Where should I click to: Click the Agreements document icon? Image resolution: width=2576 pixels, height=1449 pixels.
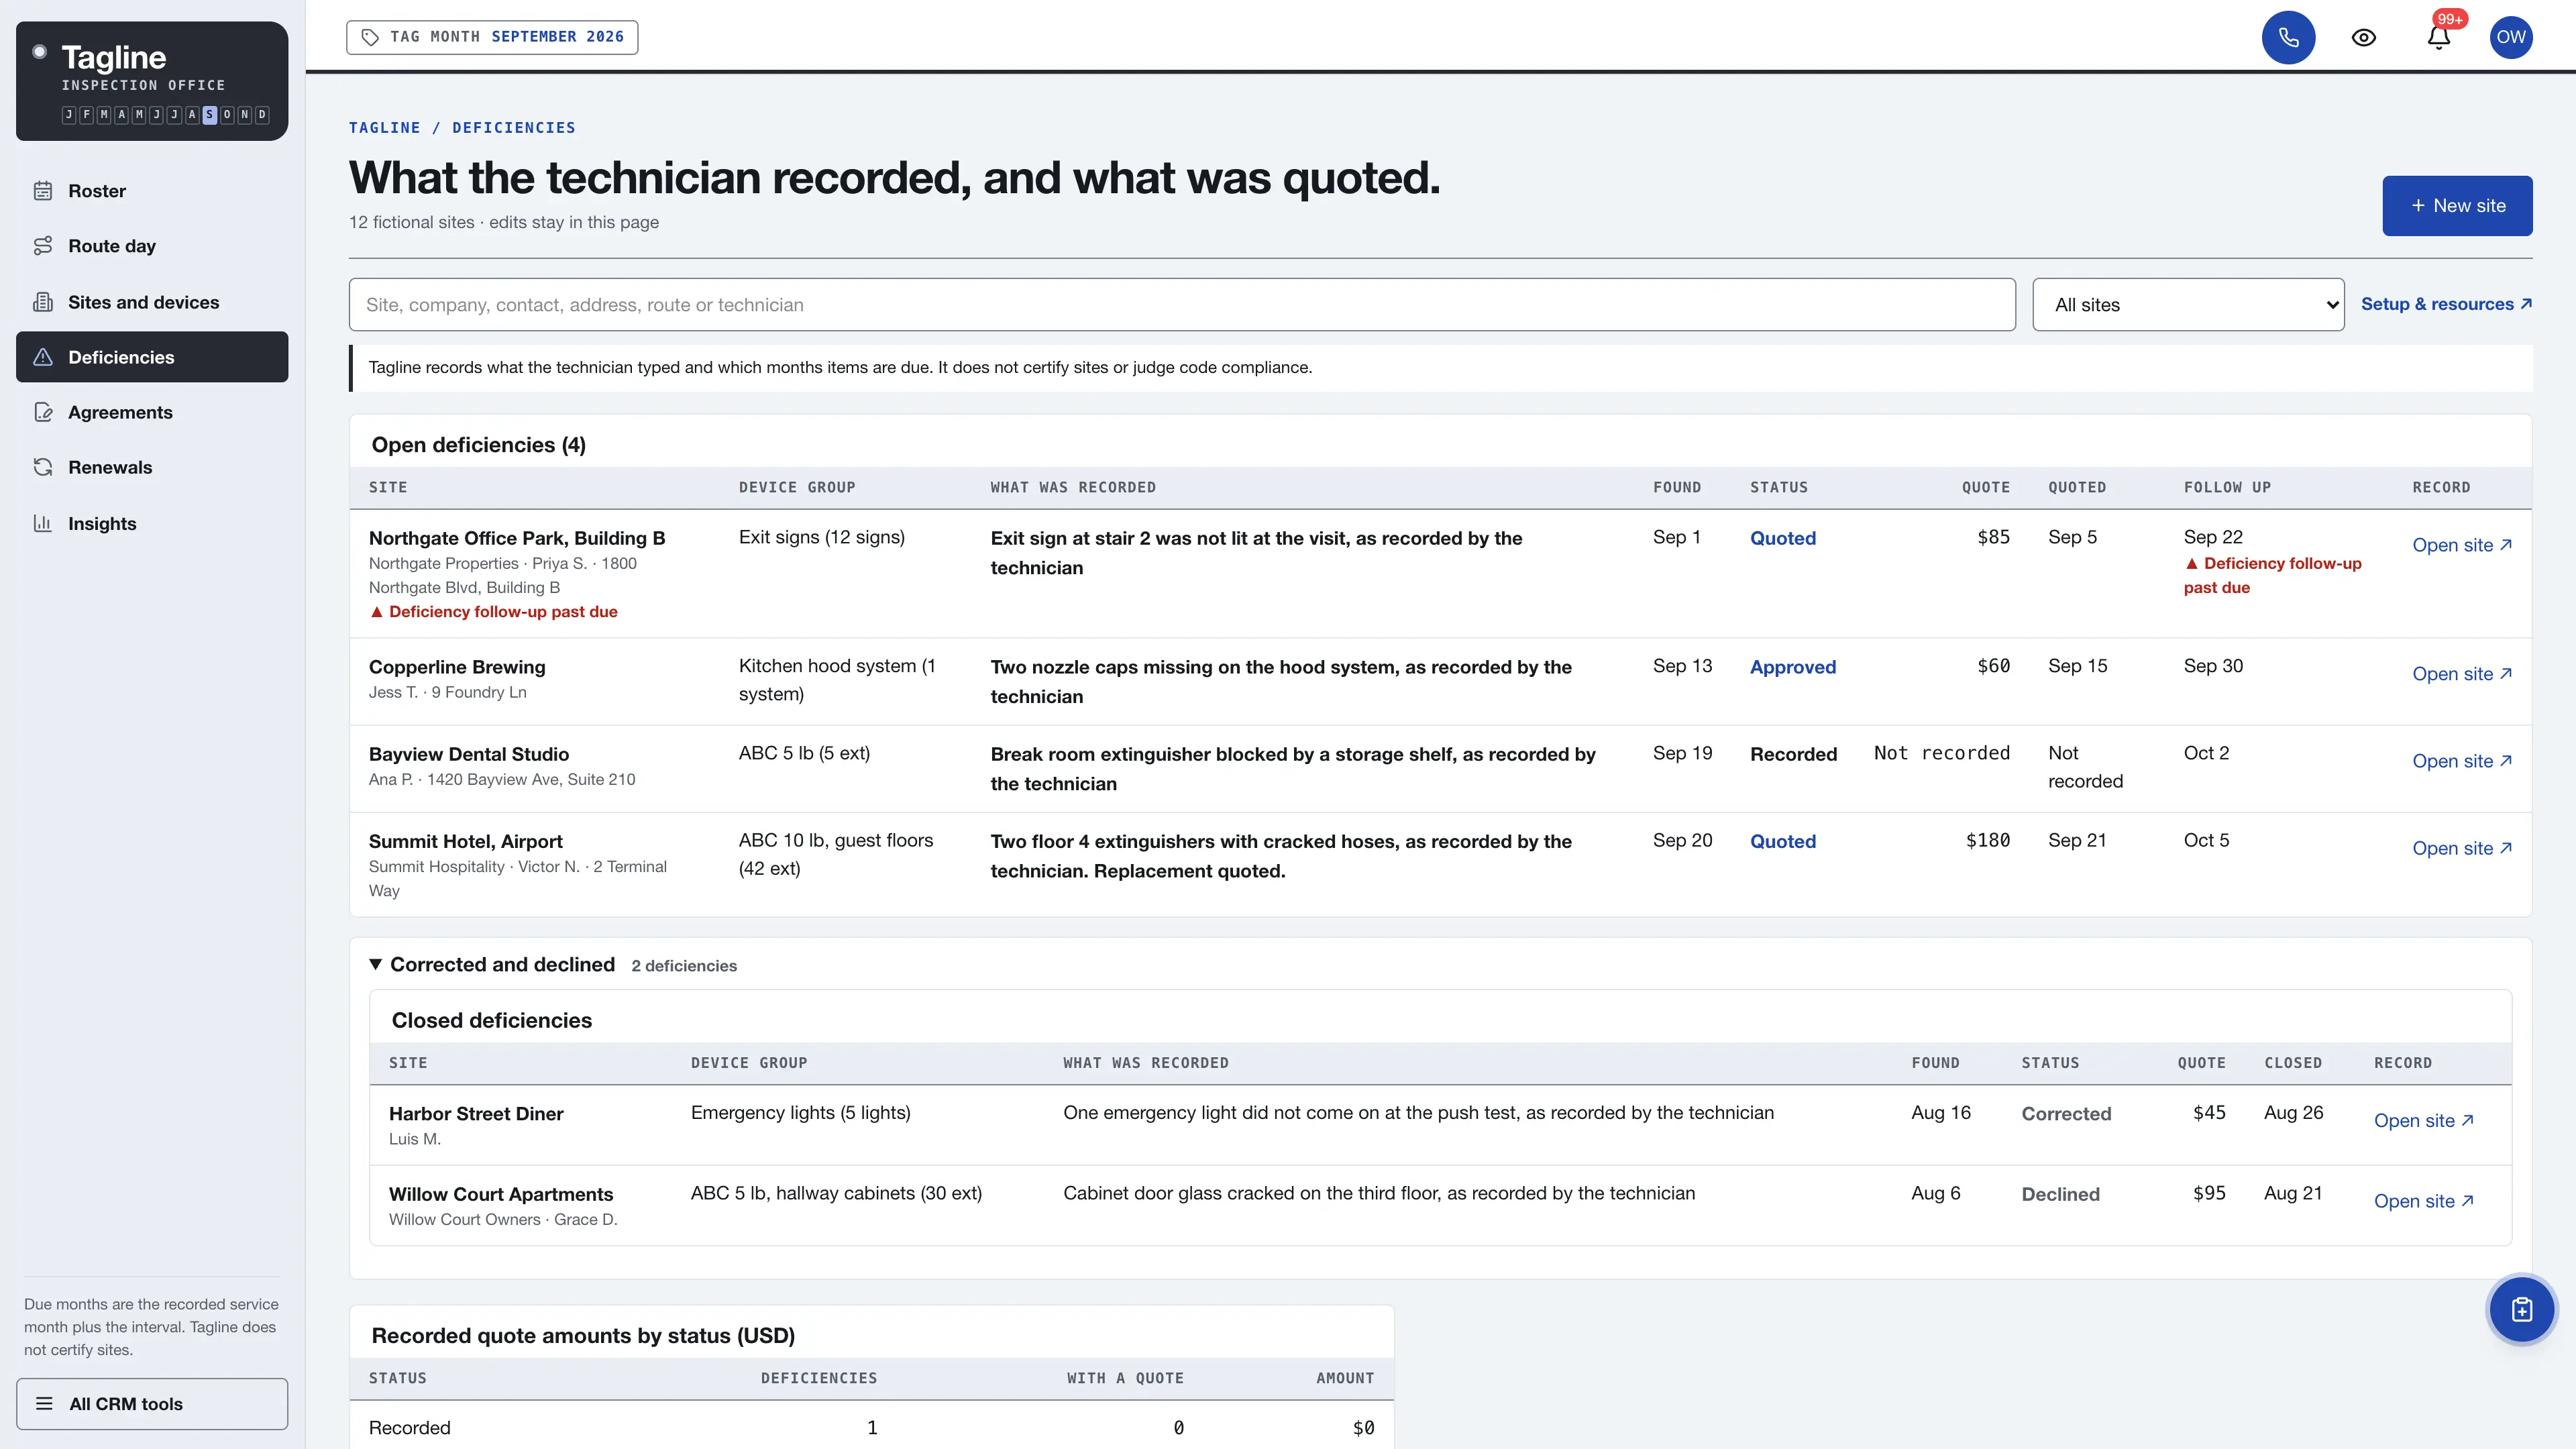tap(43, 412)
